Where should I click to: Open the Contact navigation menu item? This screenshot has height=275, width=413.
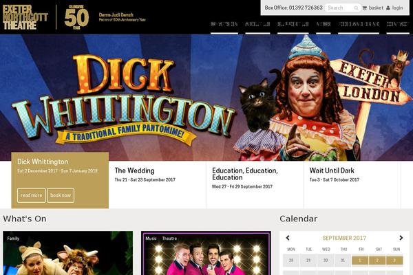pyautogui.click(x=398, y=24)
